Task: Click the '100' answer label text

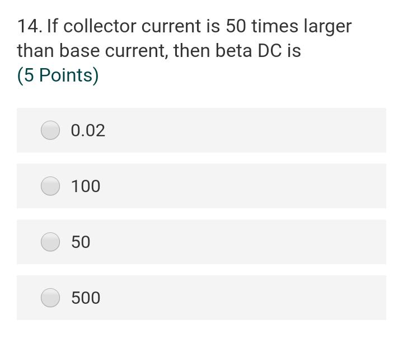Action: (x=86, y=186)
